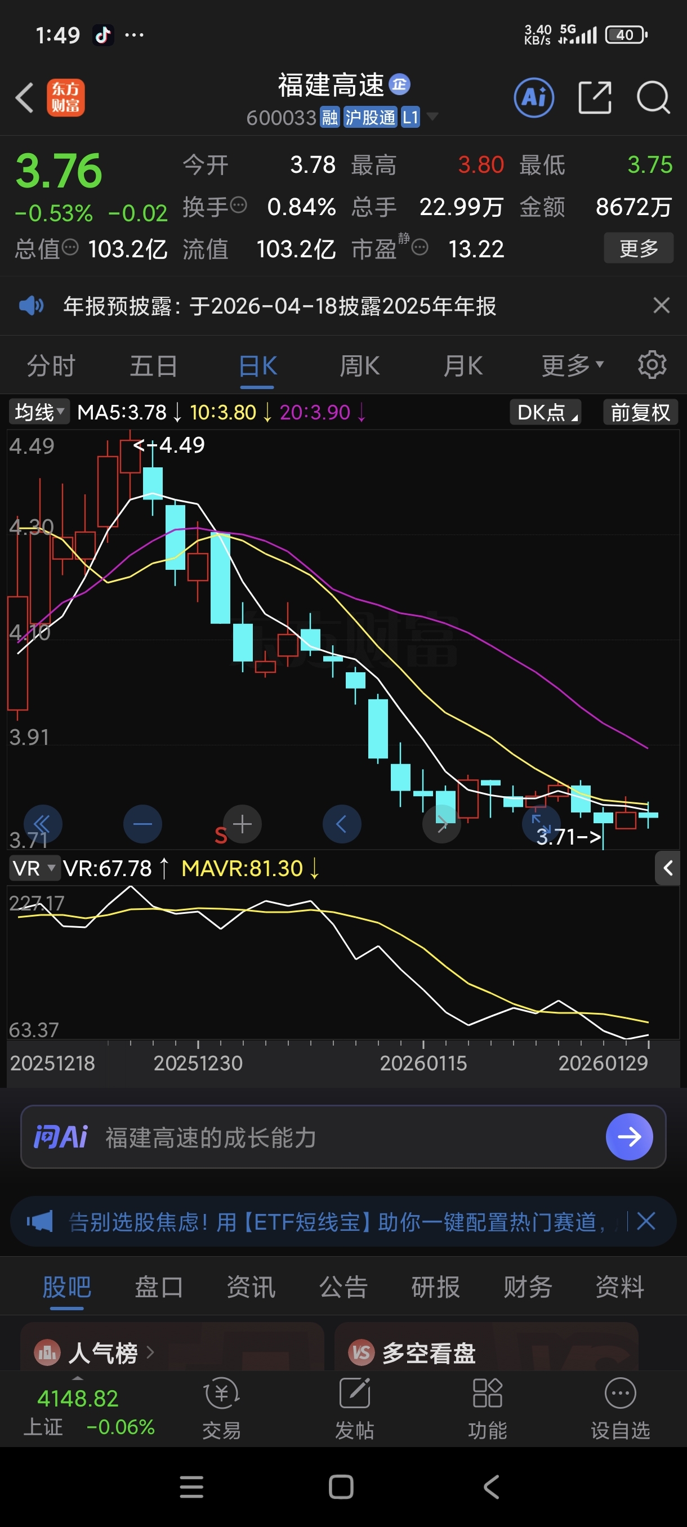Tap the announcement speaker icon
Screen dimensions: 687x1527
[32, 306]
